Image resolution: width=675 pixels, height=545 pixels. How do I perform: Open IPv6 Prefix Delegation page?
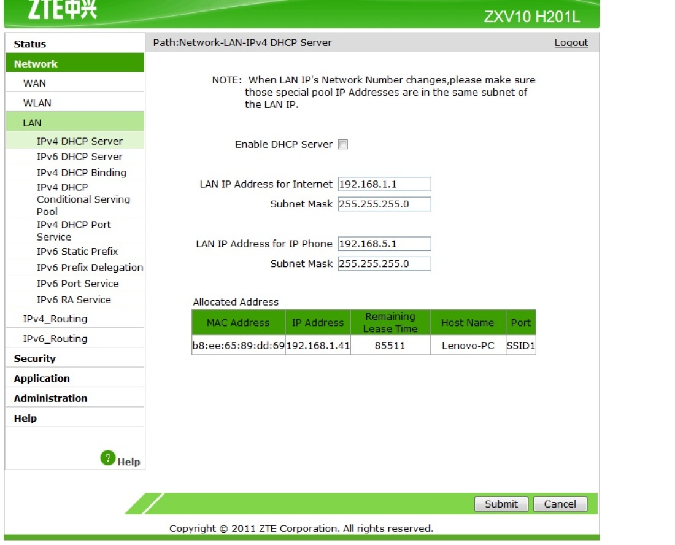pos(90,268)
